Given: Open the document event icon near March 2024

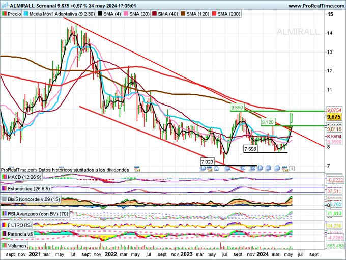Looking at the screenshot, I should point(277,169).
